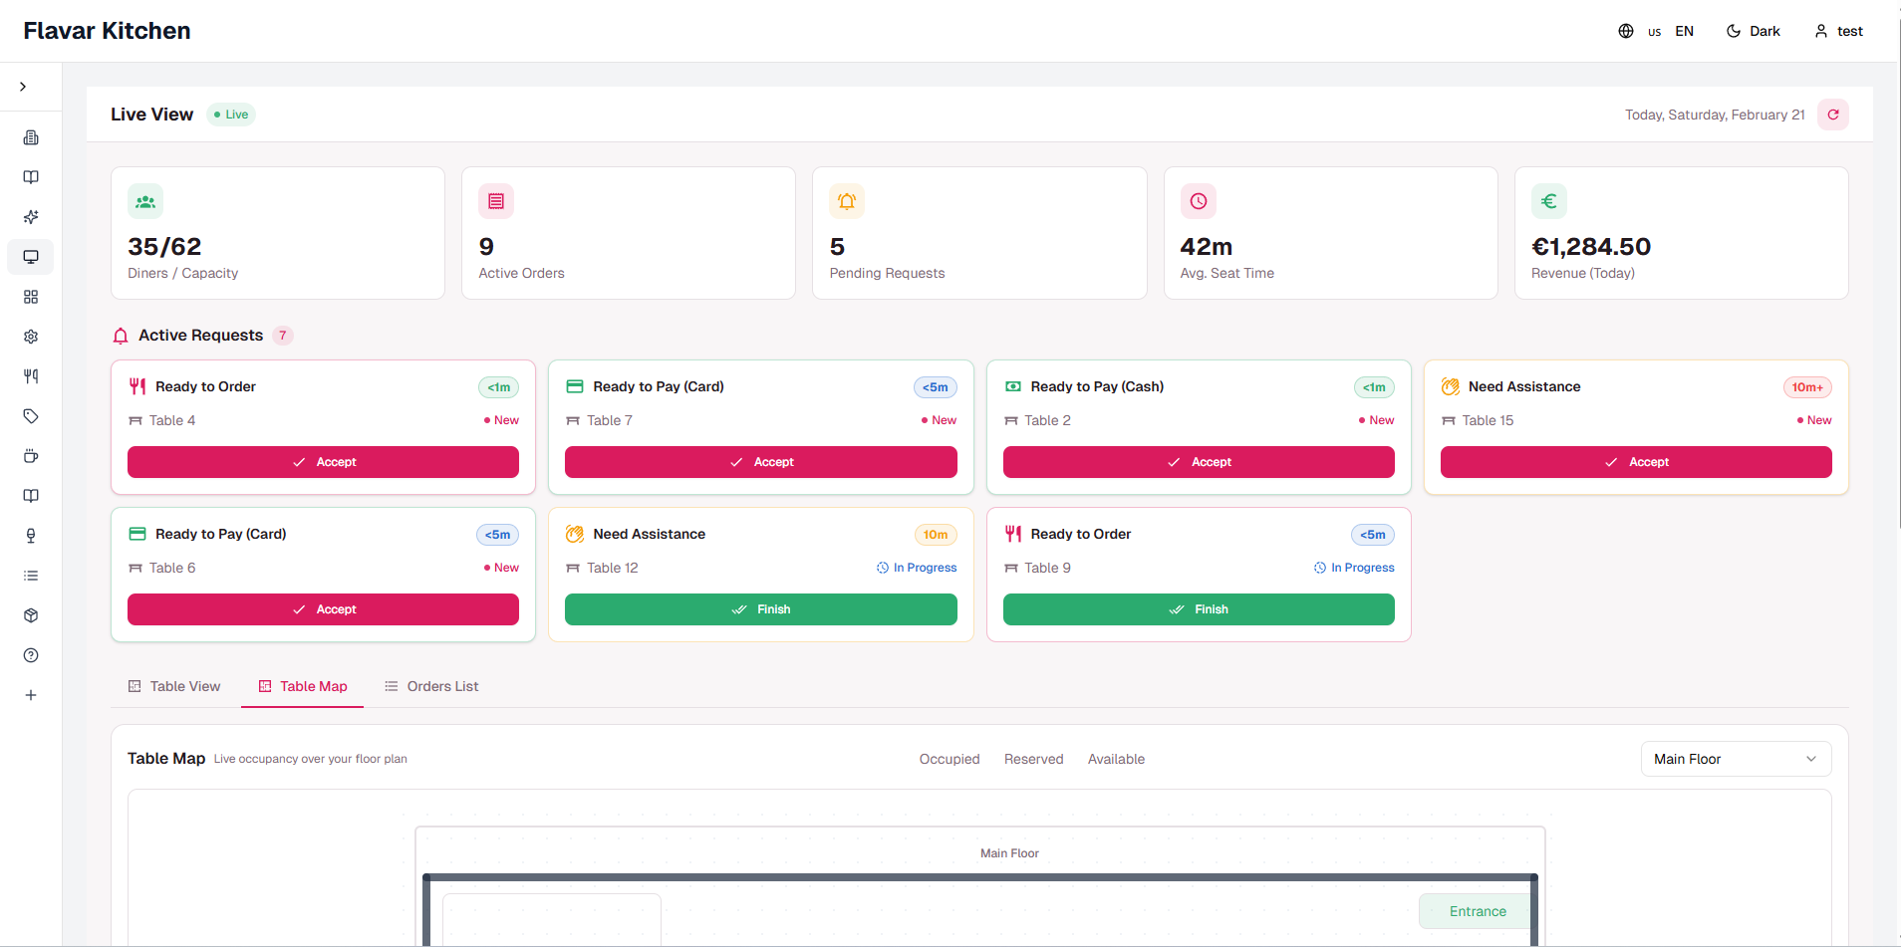Viewport: 1901px width, 947px height.
Task: Open the EN language selector
Action: tap(1684, 31)
